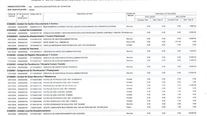Select 'REPARACION DE MOTOR DE VEHICULO' description

pyautogui.click(x=60, y=86)
